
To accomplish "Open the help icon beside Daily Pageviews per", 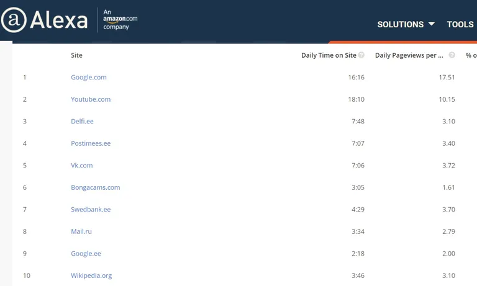I will [x=452, y=55].
